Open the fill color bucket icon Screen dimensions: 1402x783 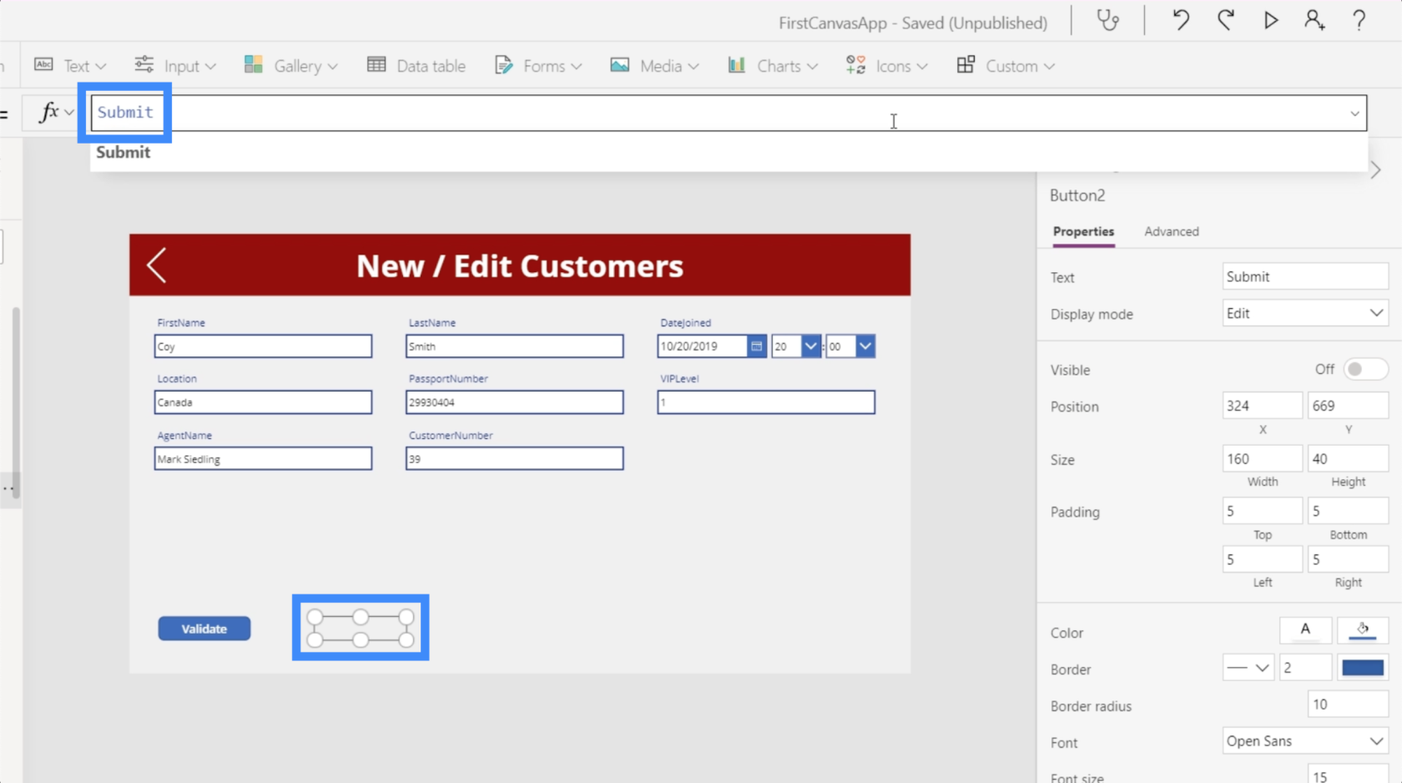click(x=1363, y=629)
